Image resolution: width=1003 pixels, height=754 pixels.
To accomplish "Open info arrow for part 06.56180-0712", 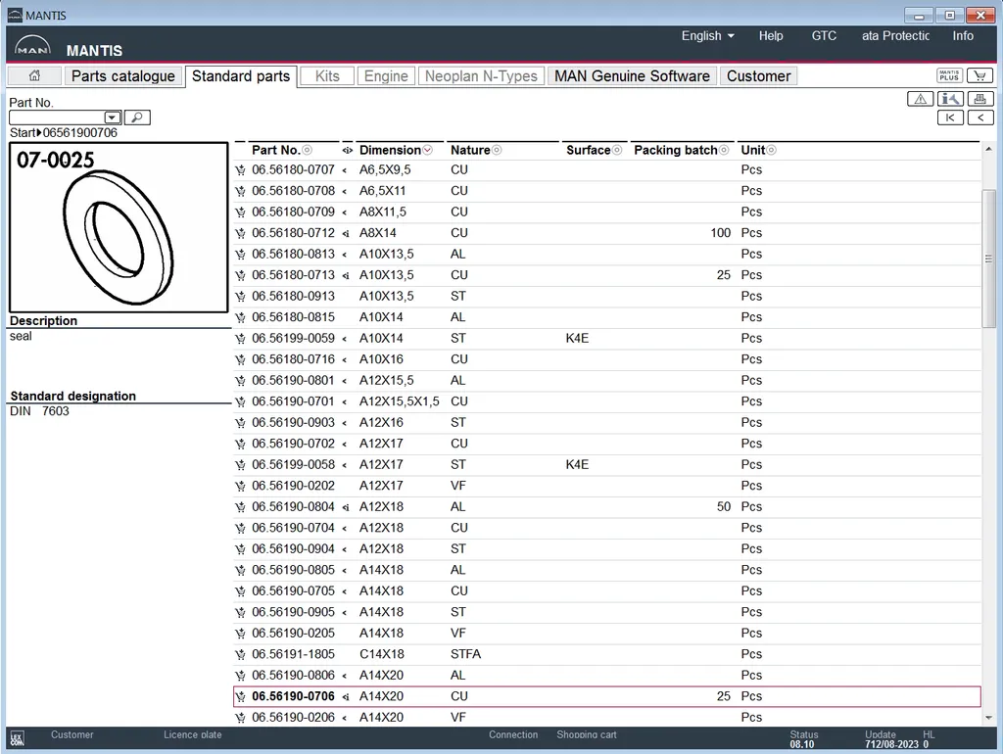I will coord(346,233).
